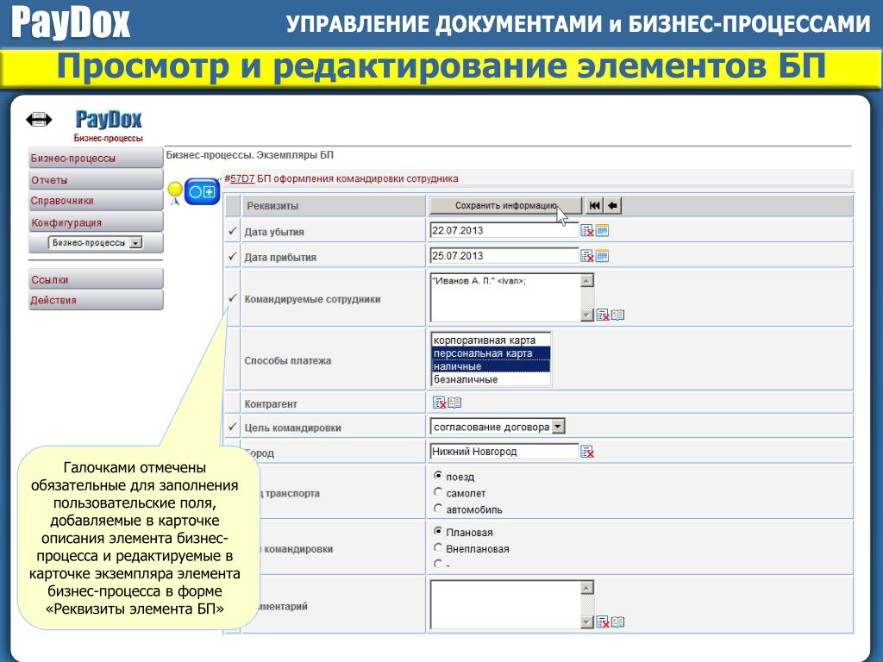Clear the Город field icon
Image resolution: width=883 pixels, height=662 pixels.
point(587,452)
